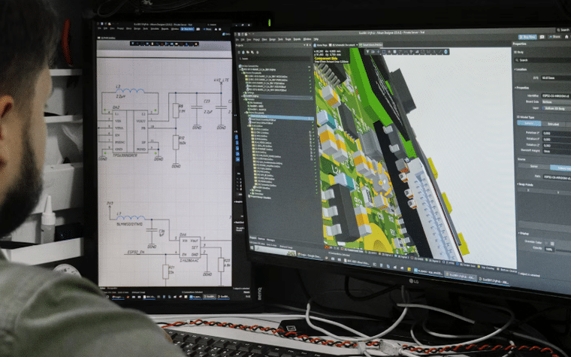571x357 pixels.
Task: Click the selection filter icon in the PCB active bar
Action: point(367,51)
